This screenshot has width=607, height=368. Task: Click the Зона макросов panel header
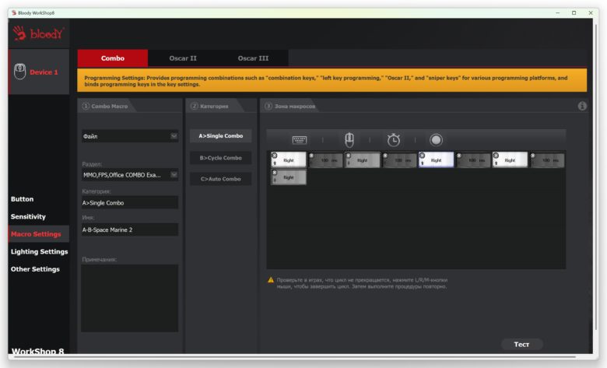pyautogui.click(x=290, y=106)
